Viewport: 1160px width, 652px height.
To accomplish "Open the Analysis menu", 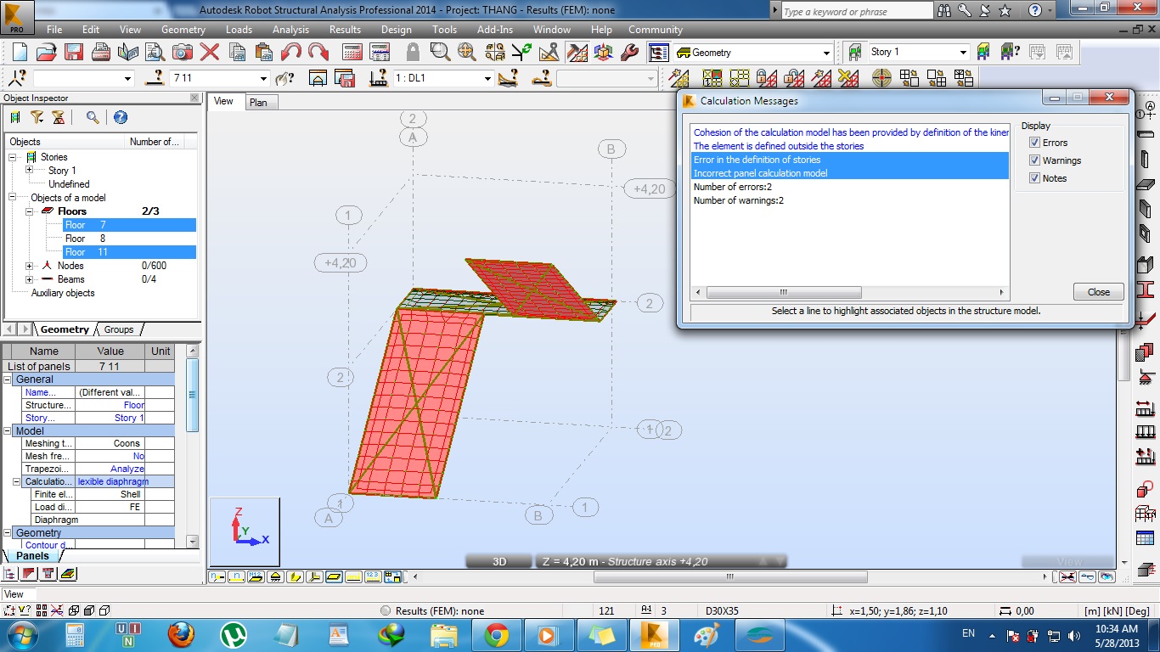I will click(x=290, y=29).
